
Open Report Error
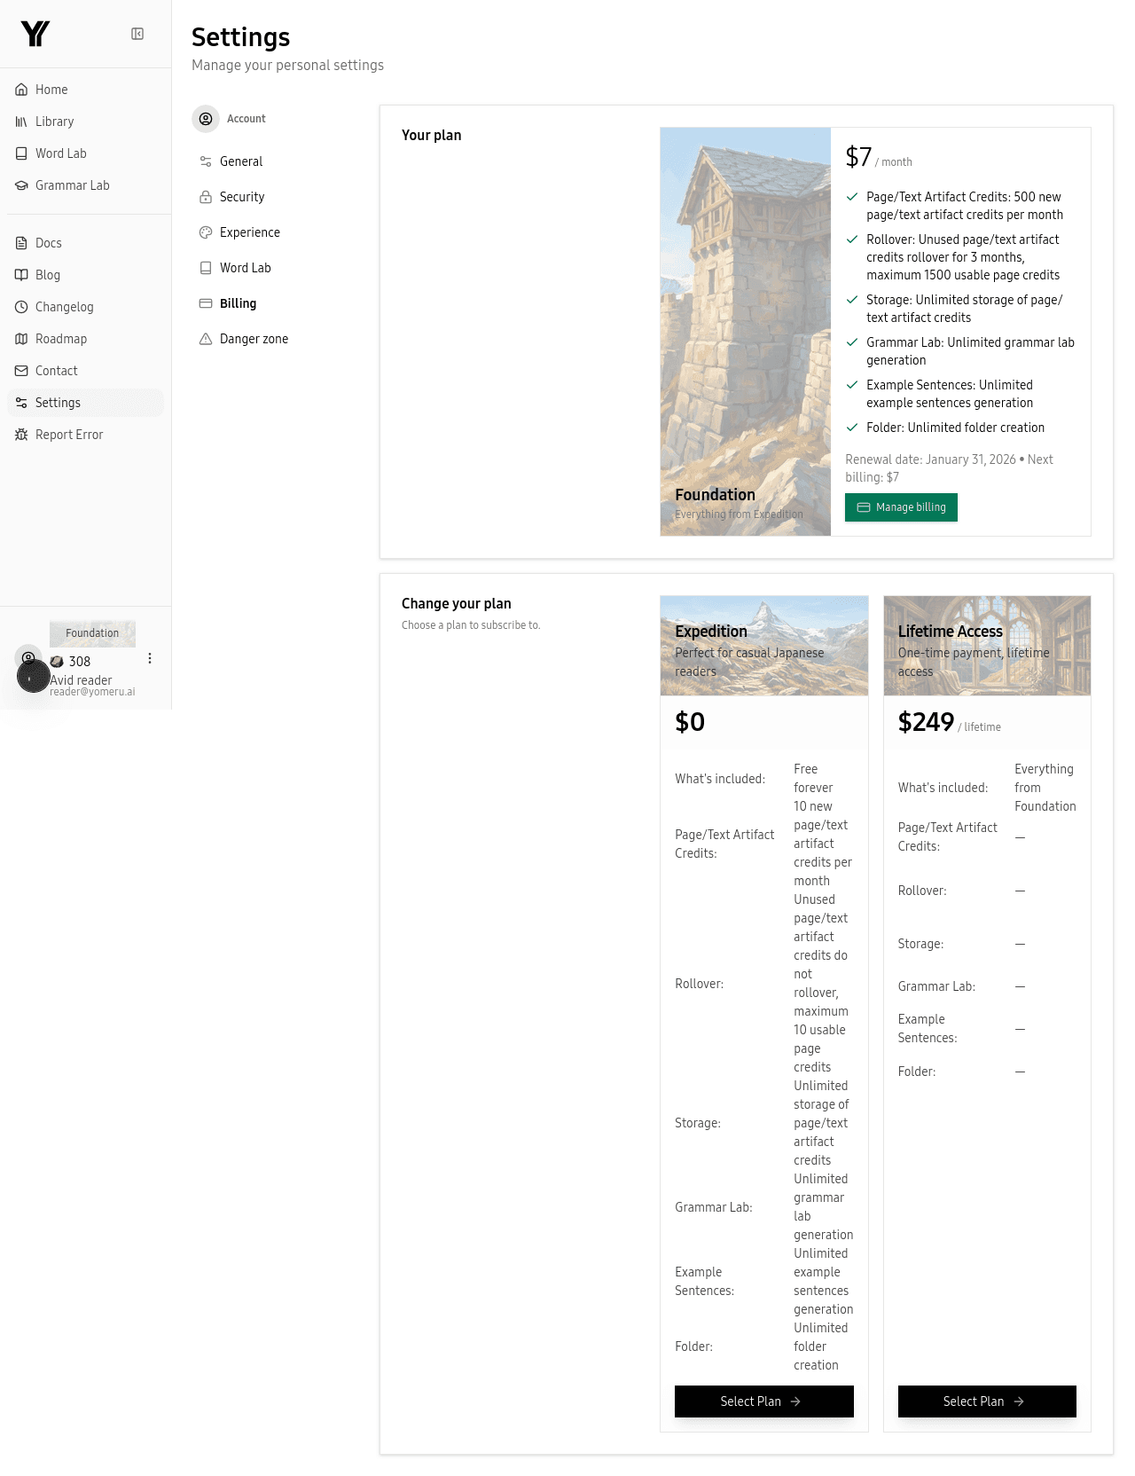click(85, 435)
